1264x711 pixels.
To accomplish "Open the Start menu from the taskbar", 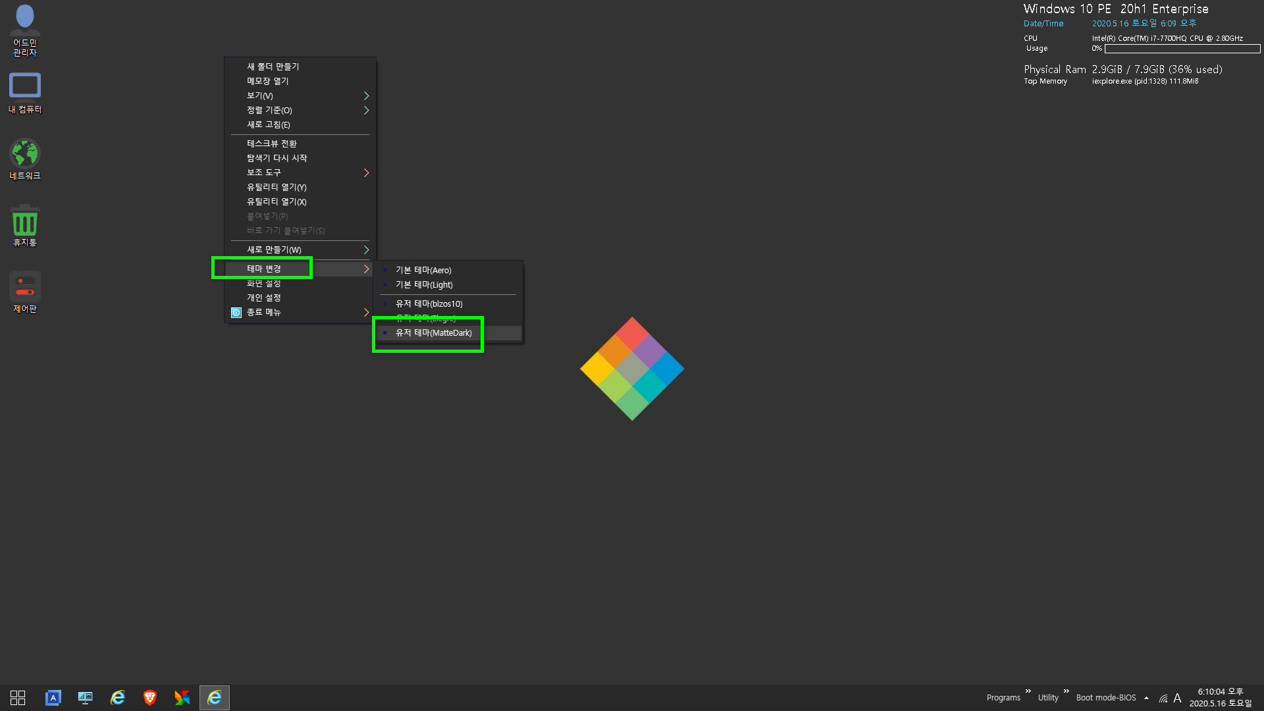I will (18, 698).
